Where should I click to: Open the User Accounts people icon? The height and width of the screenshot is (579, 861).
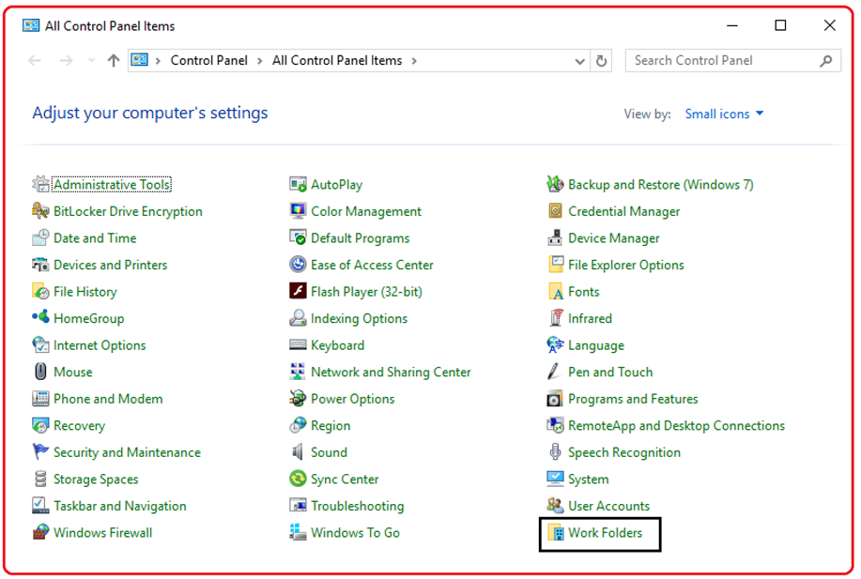[x=555, y=505]
